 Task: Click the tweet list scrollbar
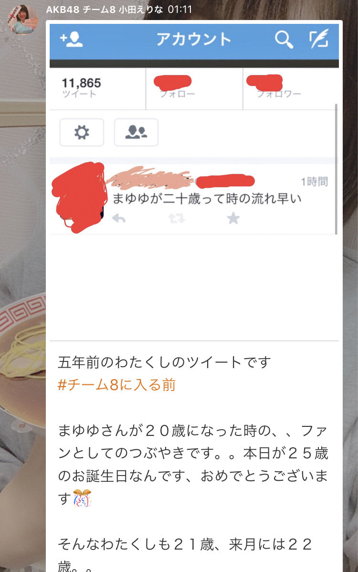(x=336, y=169)
